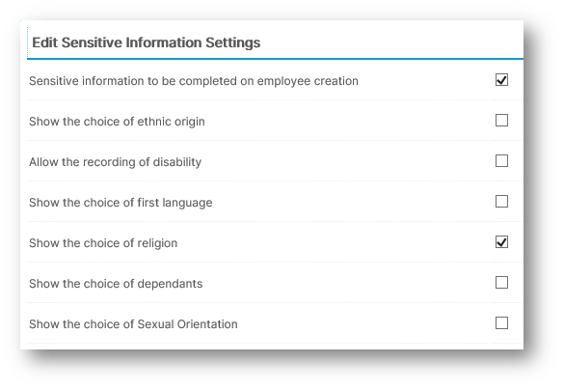
Task: Click the 'Show the choice of religion' text
Action: (x=103, y=243)
